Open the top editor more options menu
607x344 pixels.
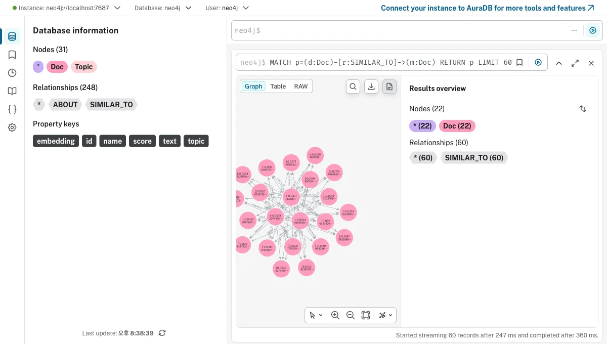click(x=574, y=30)
